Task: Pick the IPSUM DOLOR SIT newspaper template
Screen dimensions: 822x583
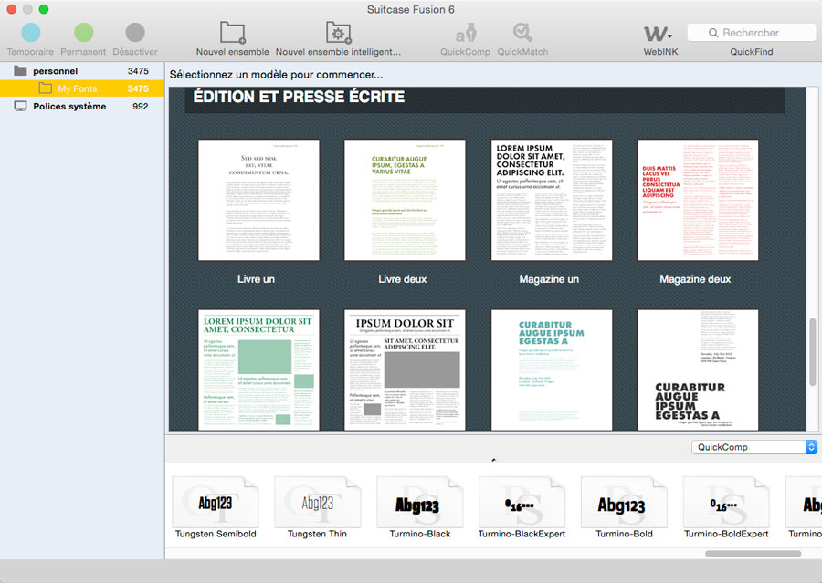Action: tap(405, 370)
